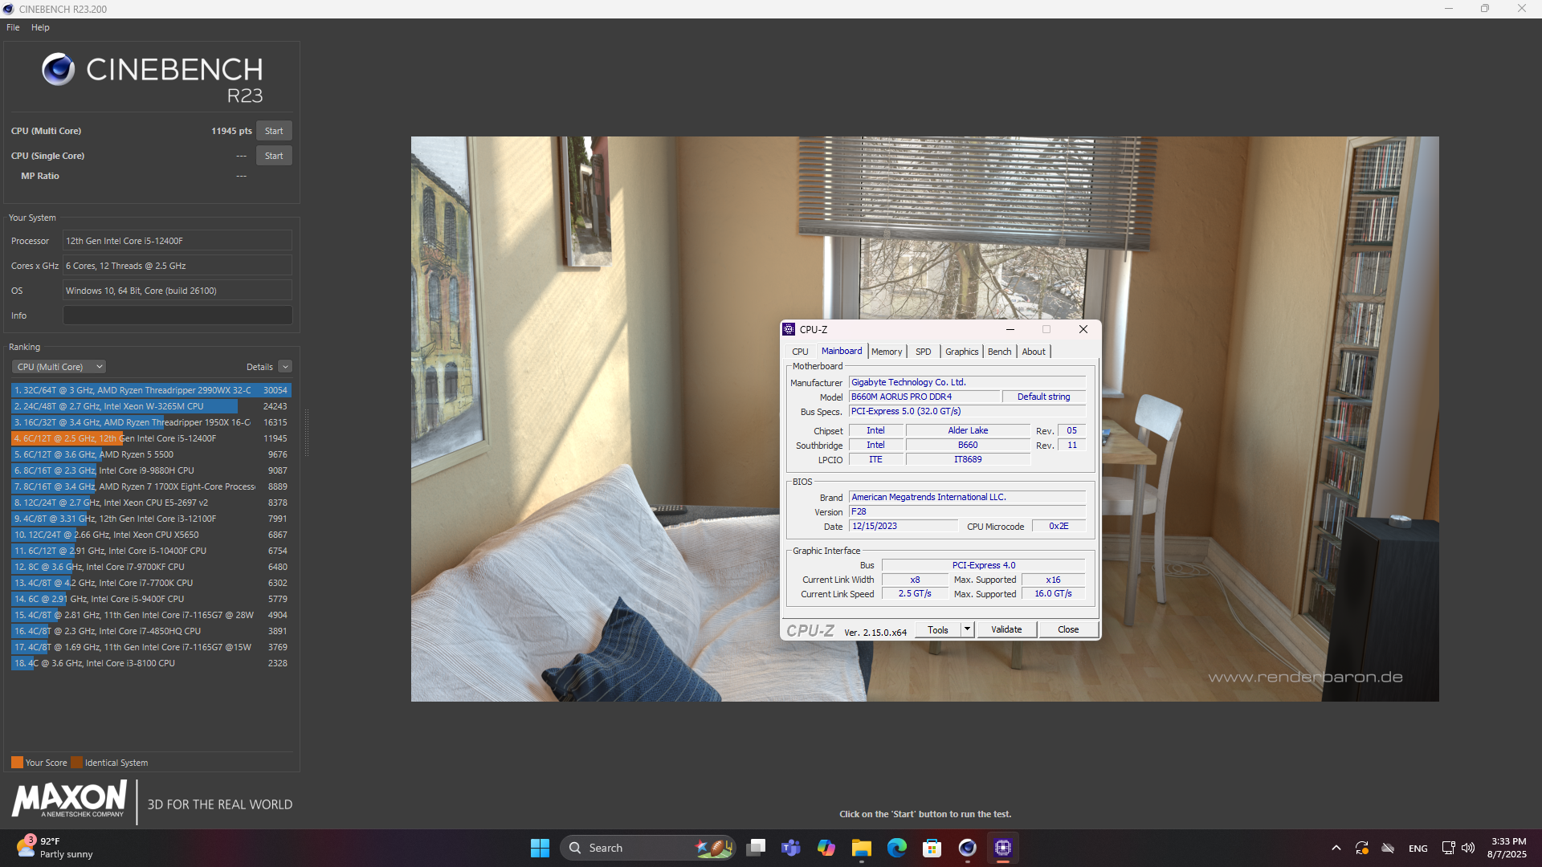1542x867 pixels.
Task: Select the Core i7-4850HQ ranking row
Action: [151, 631]
